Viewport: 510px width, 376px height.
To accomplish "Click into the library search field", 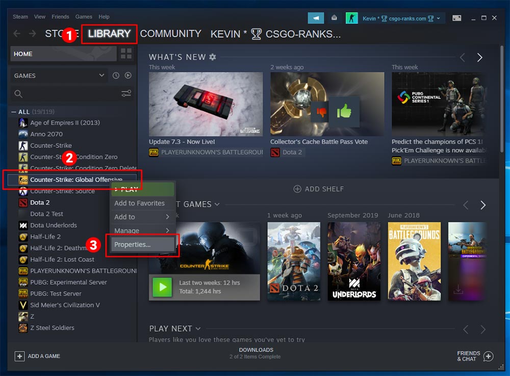I will click(71, 94).
